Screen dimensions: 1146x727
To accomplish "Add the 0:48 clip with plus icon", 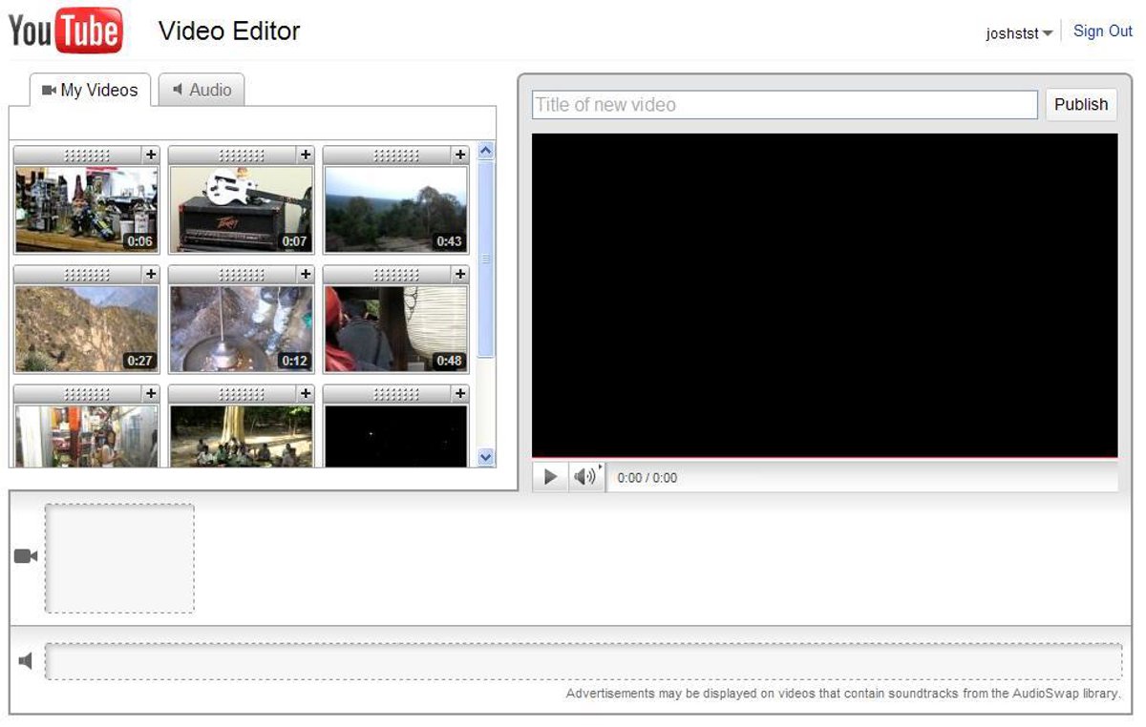I will 459,275.
